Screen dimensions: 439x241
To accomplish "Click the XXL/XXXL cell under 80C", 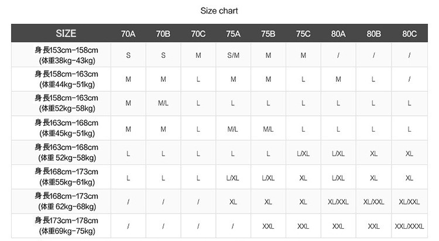I will point(409,226).
